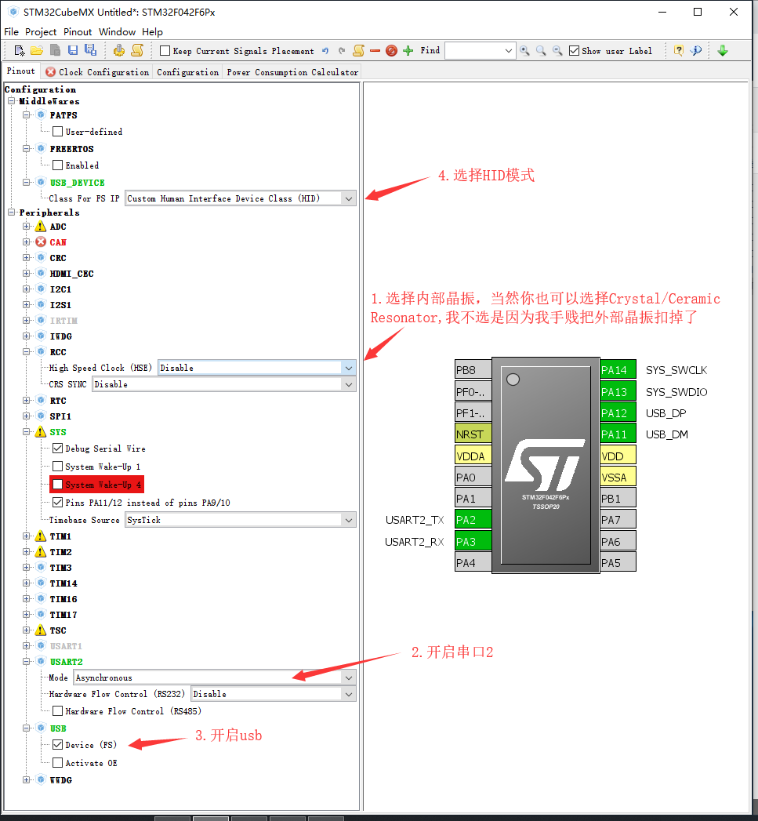758x821 pixels.
Task: Open the Class For FS IP dropdown
Action: (x=348, y=198)
